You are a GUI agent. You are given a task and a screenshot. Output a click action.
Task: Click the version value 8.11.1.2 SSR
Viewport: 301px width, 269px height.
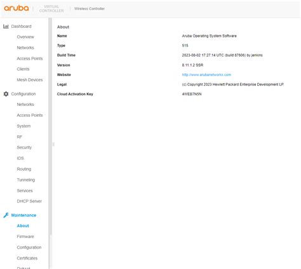point(192,65)
